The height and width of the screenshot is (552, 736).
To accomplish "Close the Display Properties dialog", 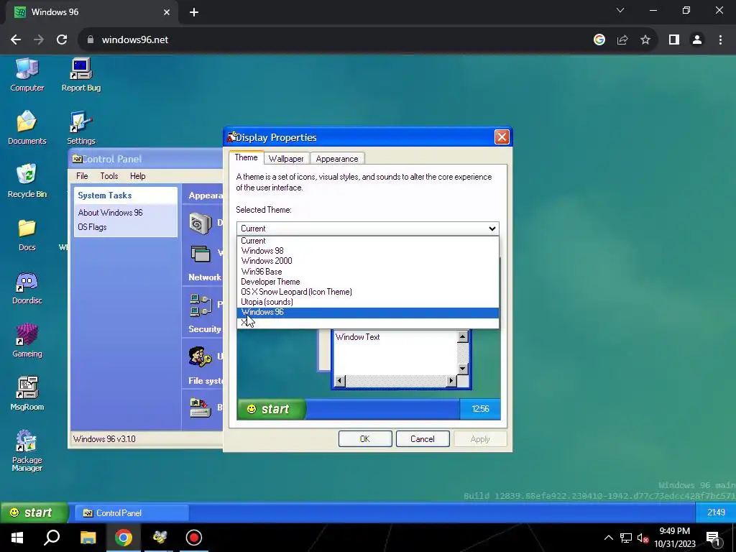I will pyautogui.click(x=502, y=137).
